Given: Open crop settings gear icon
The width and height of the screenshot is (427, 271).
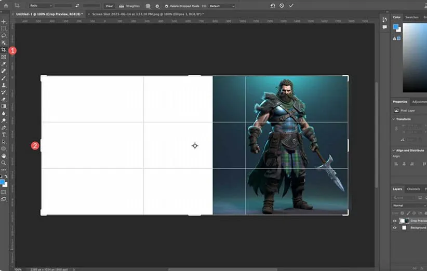Looking at the screenshot, I should (x=157, y=6).
